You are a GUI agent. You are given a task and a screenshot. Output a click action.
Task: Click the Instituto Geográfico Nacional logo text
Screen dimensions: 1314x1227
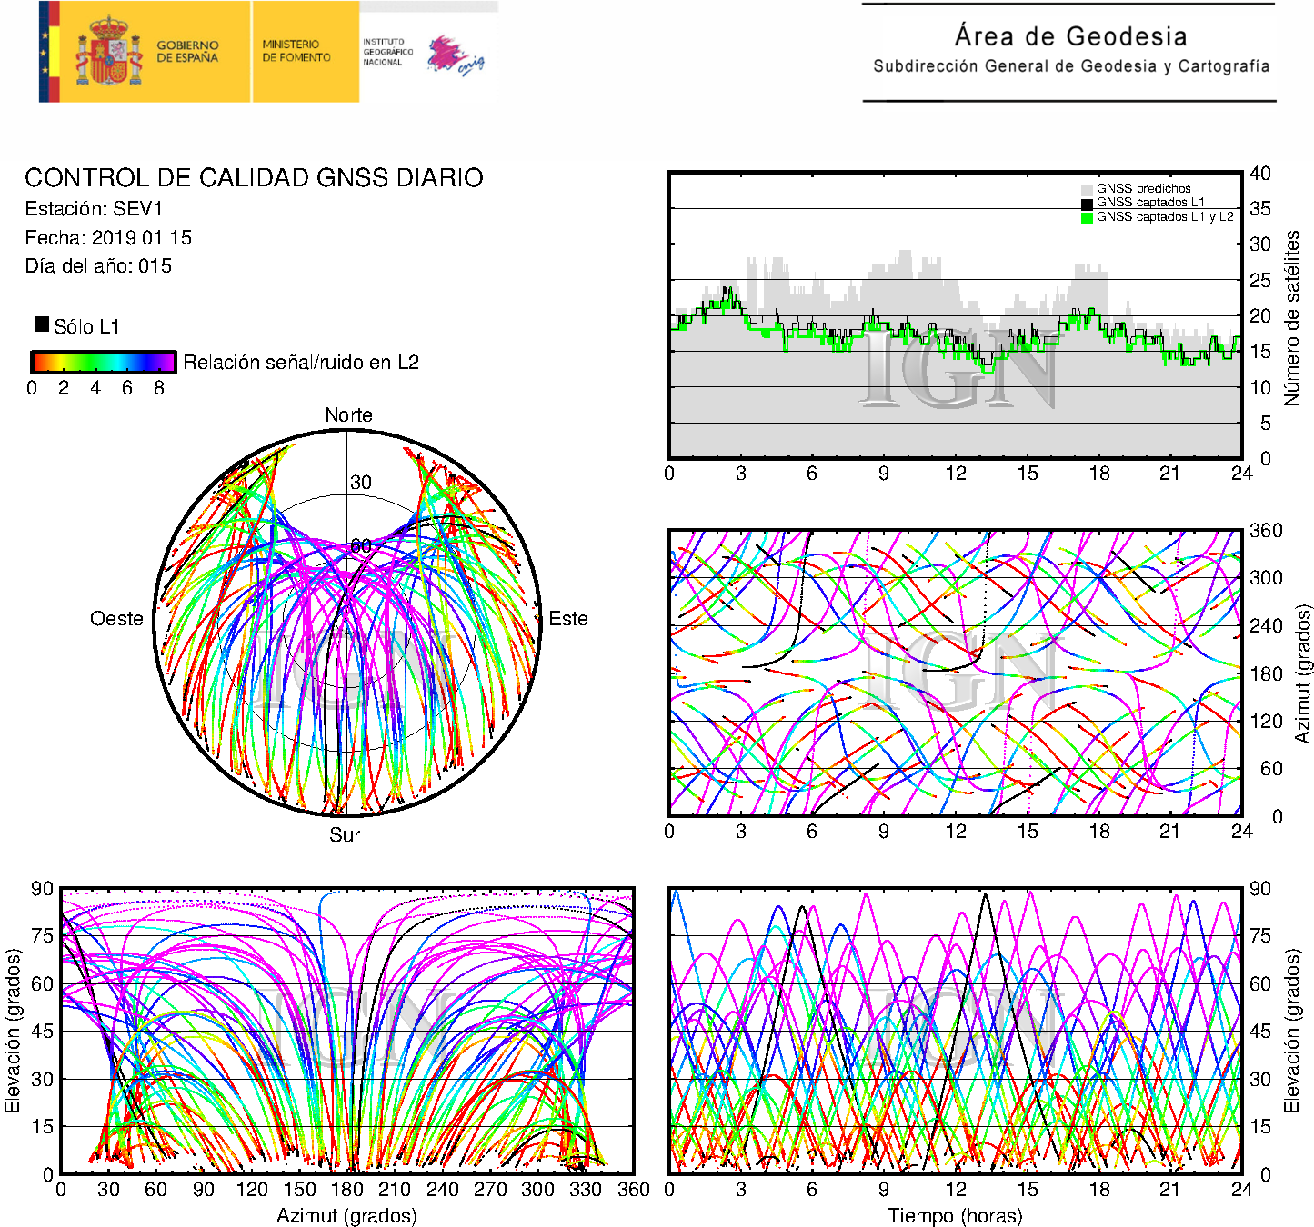click(387, 52)
